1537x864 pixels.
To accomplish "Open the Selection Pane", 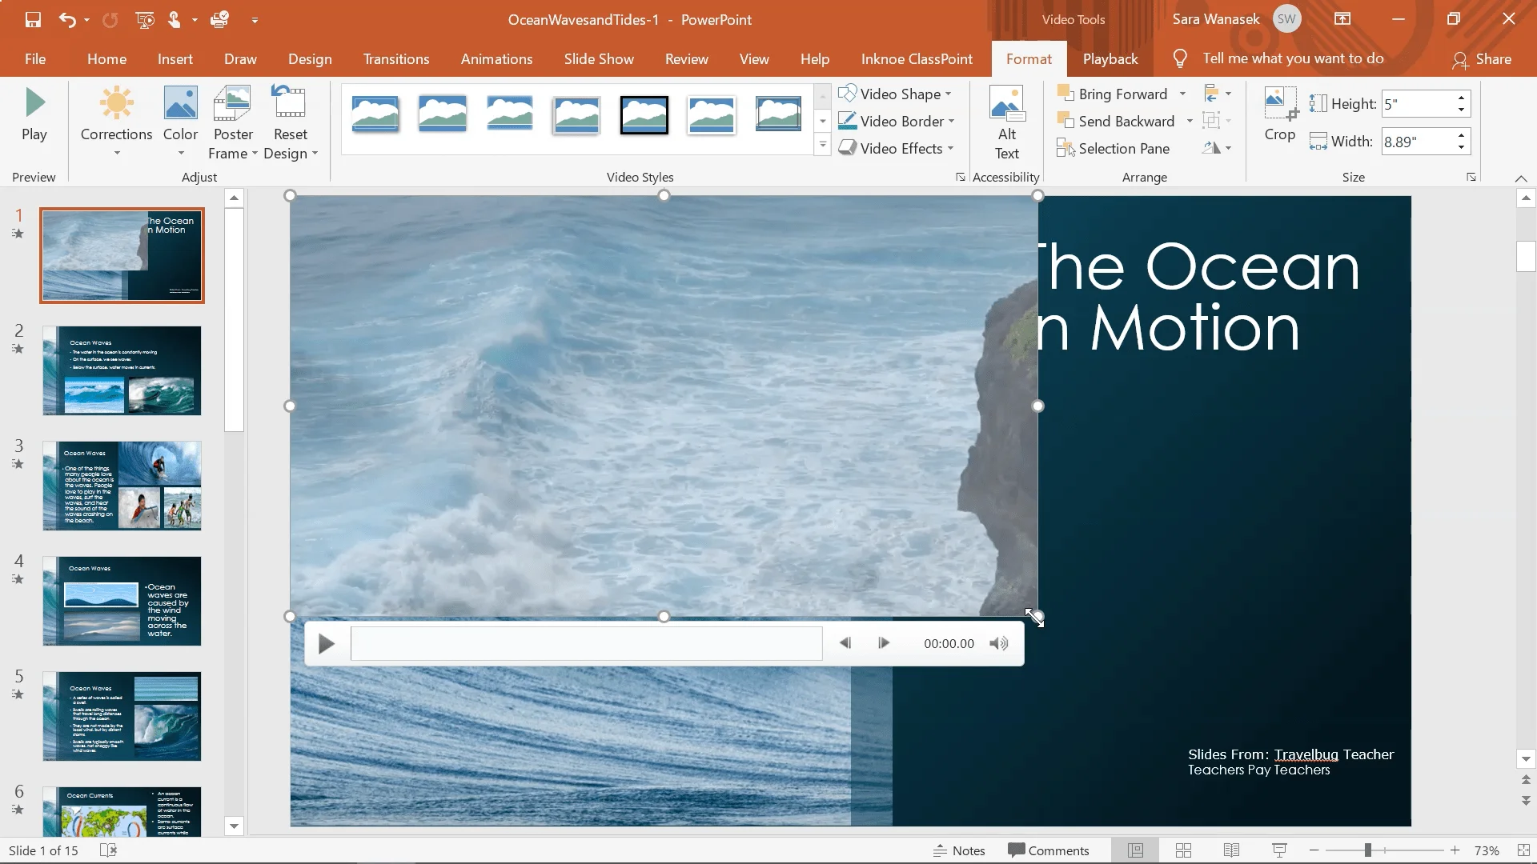I will click(1121, 148).
